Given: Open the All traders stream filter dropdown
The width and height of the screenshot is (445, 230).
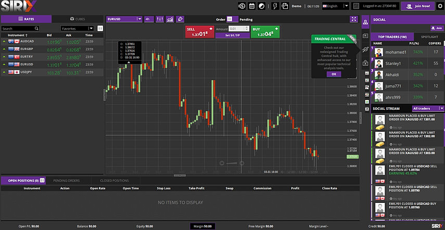Looking at the screenshot, I should point(428,108).
